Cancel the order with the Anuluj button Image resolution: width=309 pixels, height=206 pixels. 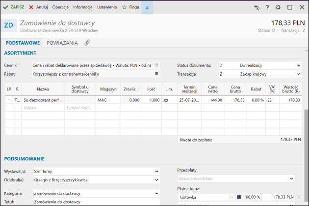pos(38,7)
